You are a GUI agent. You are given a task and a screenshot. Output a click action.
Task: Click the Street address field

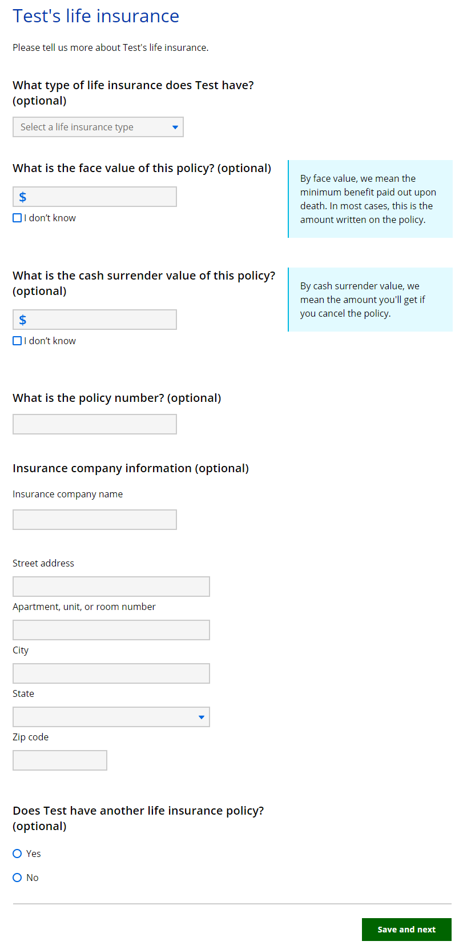(111, 587)
